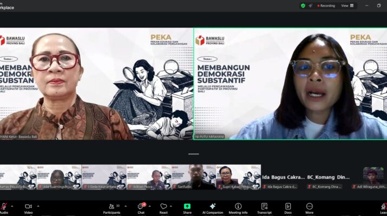Expand the Audio options arrow

(12, 206)
